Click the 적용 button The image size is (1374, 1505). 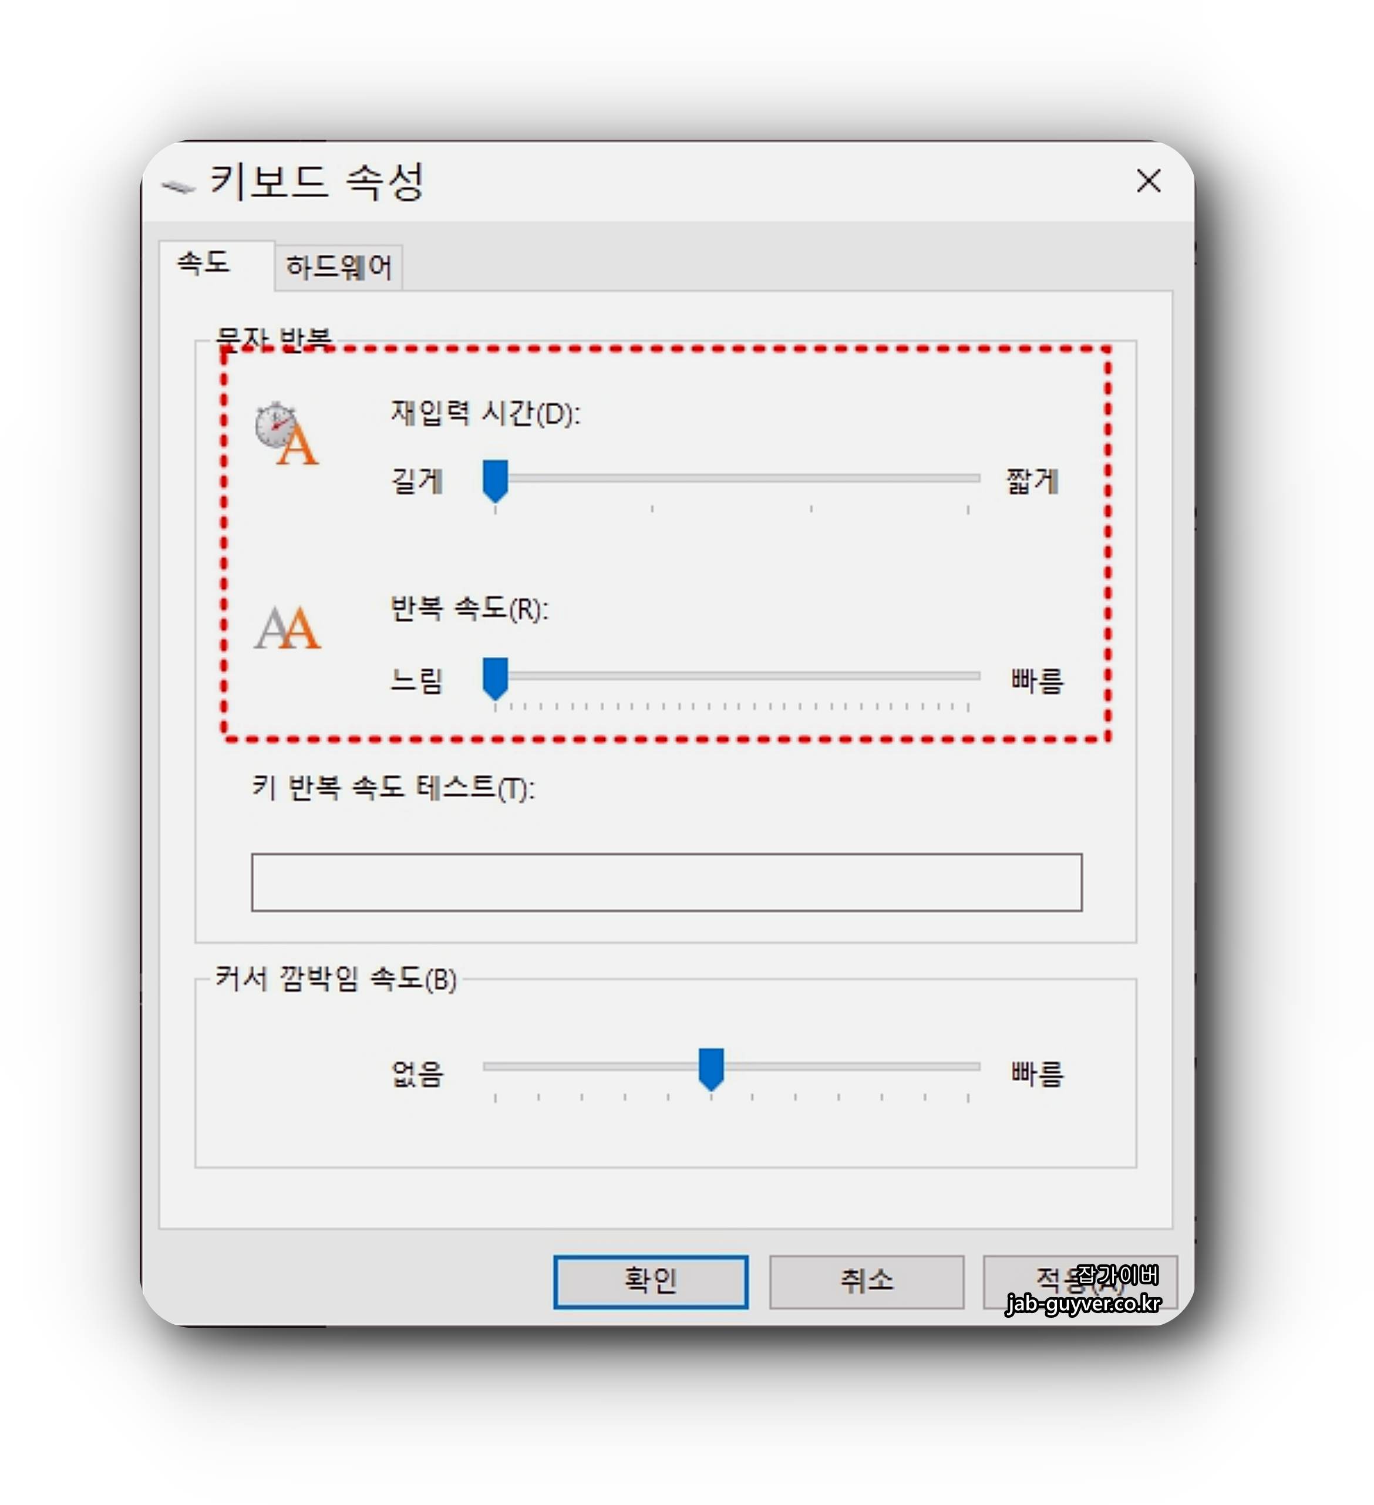1079,1281
